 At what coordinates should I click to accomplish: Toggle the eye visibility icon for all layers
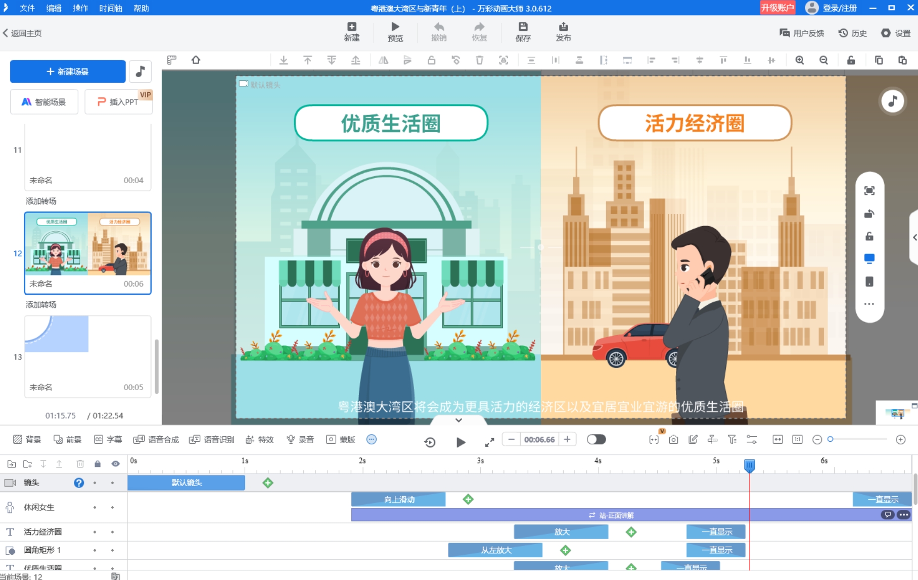click(x=116, y=464)
